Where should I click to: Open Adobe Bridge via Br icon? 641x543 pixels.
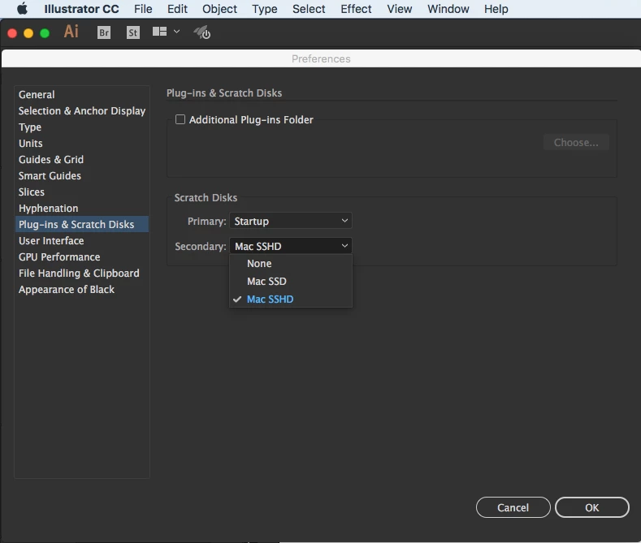point(104,32)
